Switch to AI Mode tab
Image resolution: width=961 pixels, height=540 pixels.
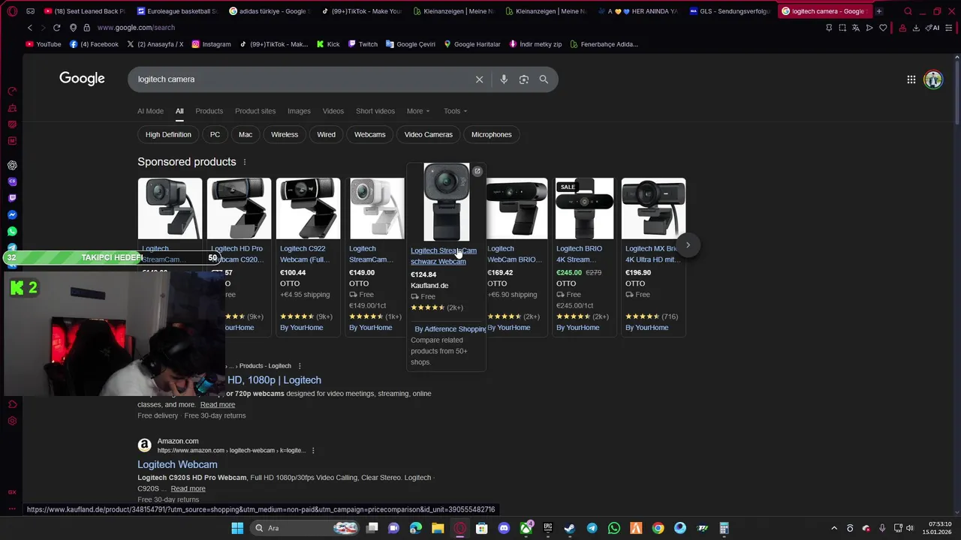150,111
